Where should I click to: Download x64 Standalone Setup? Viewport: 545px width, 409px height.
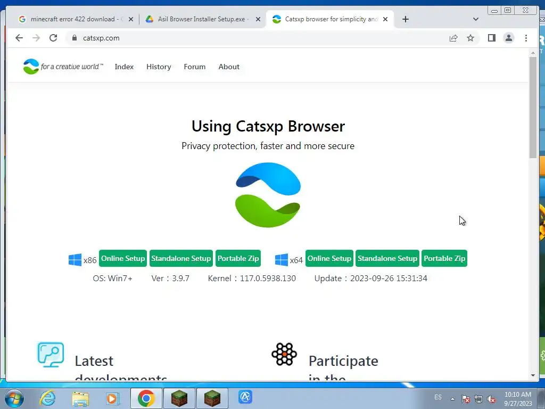[x=387, y=258]
